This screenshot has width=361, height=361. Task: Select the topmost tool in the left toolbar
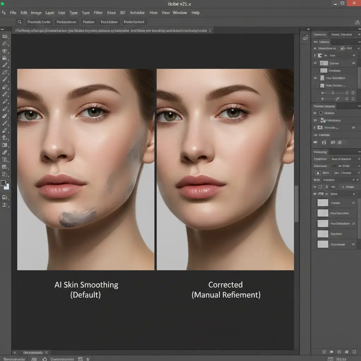point(5,36)
